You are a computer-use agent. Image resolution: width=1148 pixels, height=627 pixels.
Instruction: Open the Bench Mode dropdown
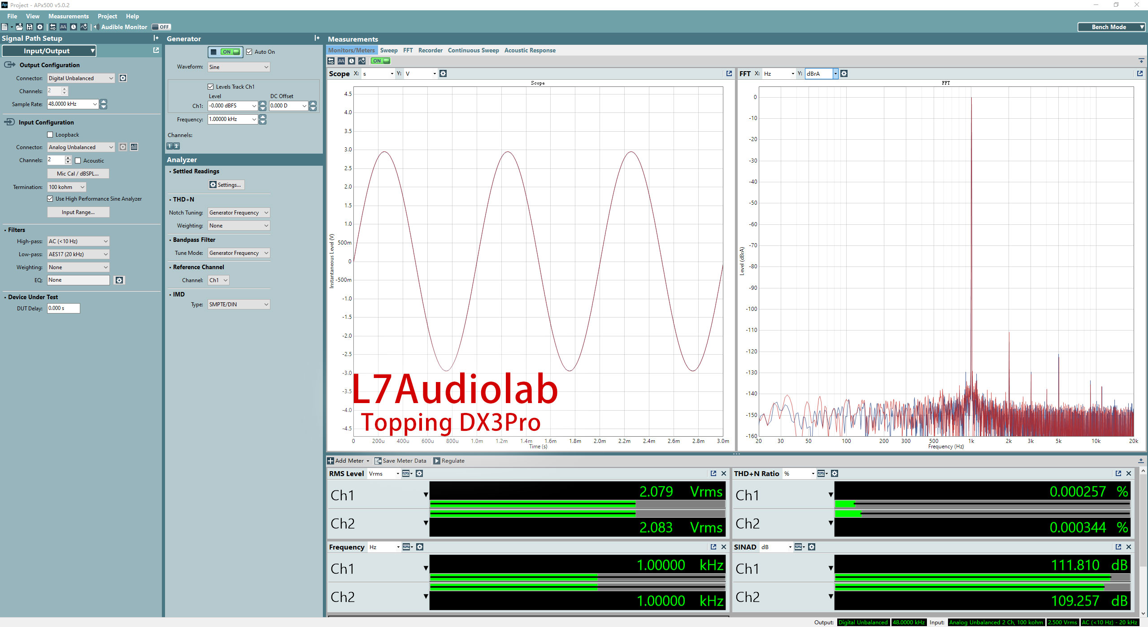[x=1111, y=27]
